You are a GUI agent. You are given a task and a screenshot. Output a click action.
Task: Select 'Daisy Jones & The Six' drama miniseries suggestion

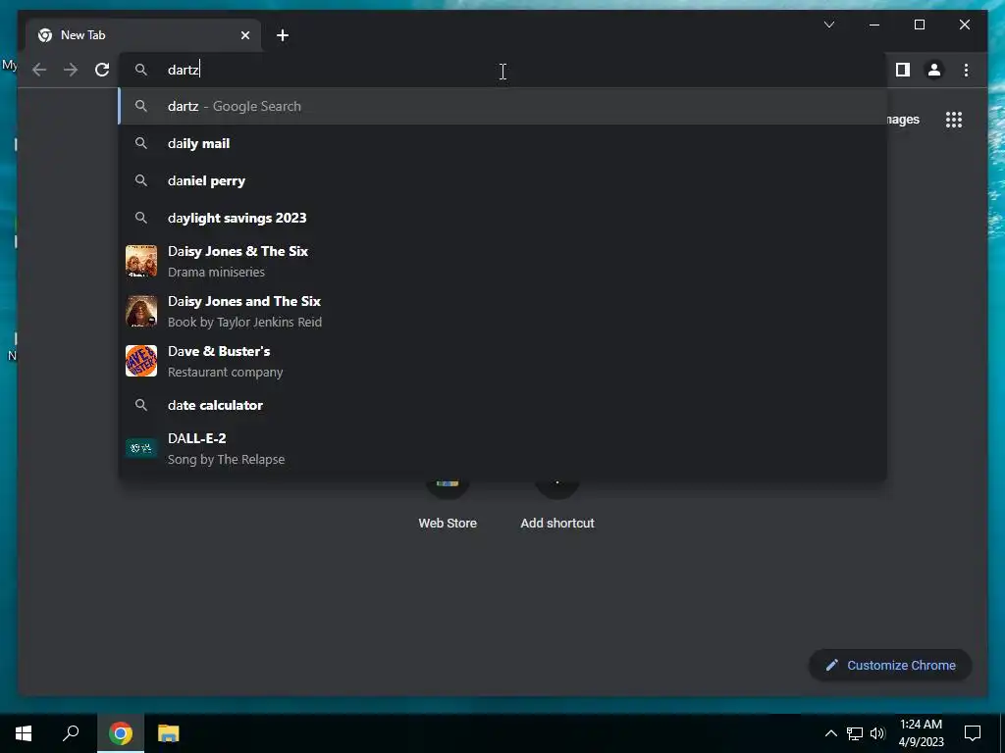tap(503, 261)
